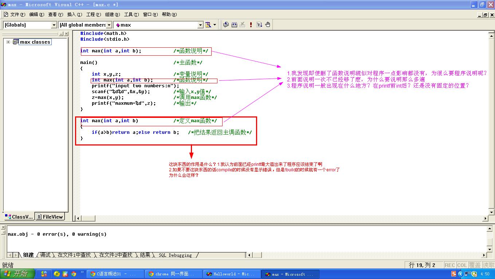Click the output tabs left scroll arrow
Viewport: 495px width, 279px height.
click(9, 255)
